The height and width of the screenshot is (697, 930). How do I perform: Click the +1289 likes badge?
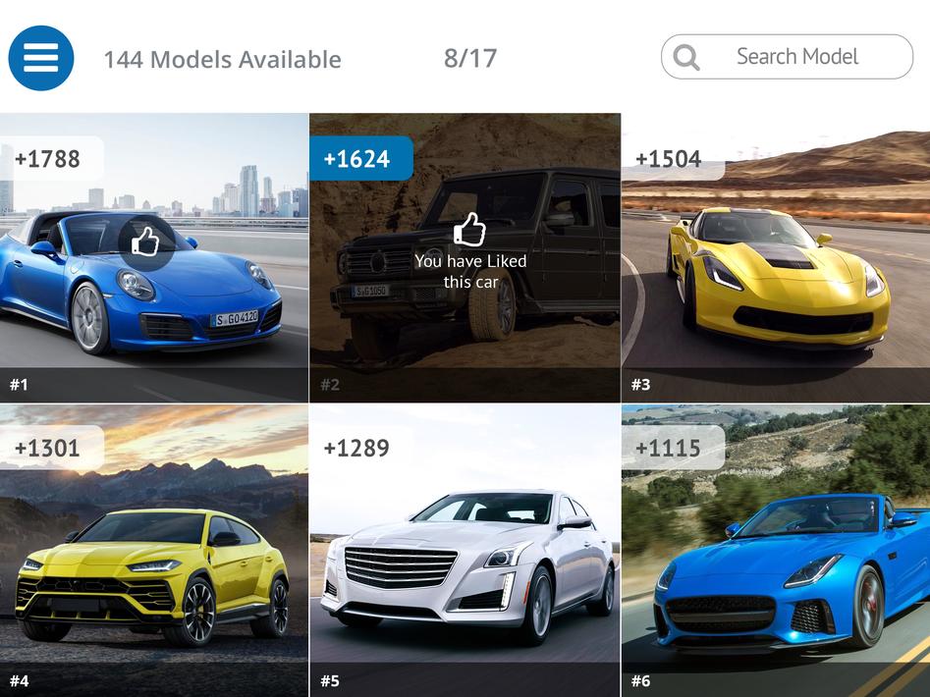(361, 448)
